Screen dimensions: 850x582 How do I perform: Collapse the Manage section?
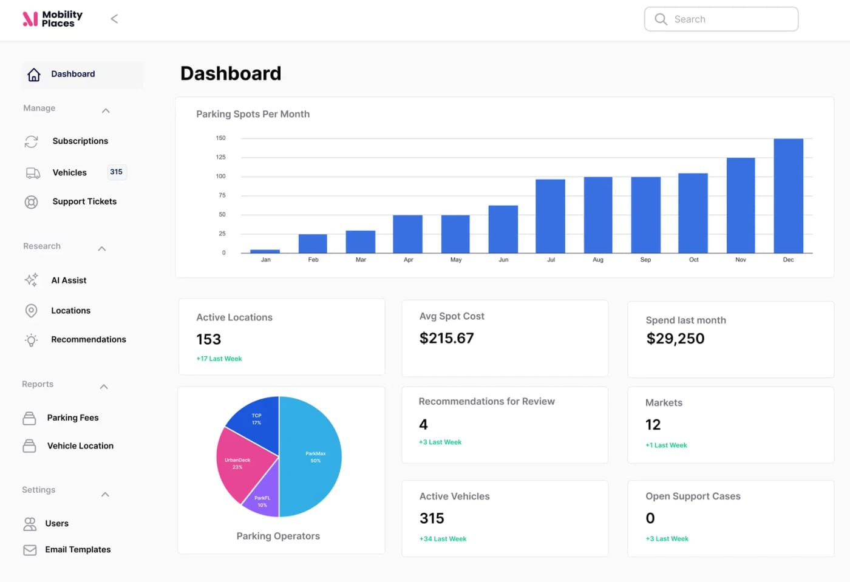pos(105,110)
